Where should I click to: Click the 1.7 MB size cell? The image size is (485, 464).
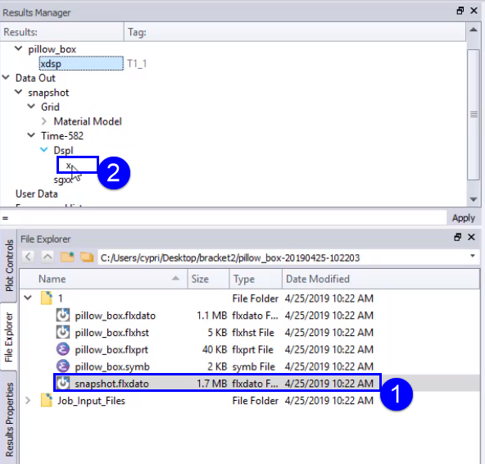pyautogui.click(x=212, y=384)
